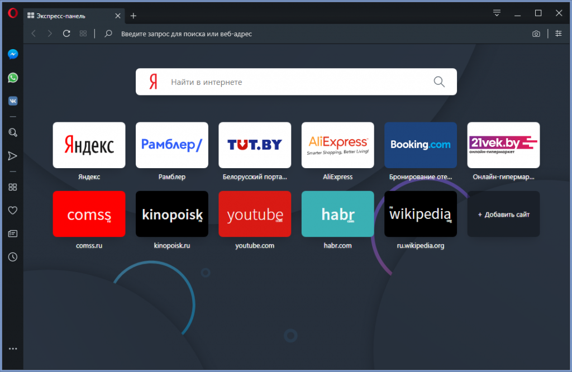Open browsing history clock icon
The image size is (572, 372).
[x=13, y=257]
